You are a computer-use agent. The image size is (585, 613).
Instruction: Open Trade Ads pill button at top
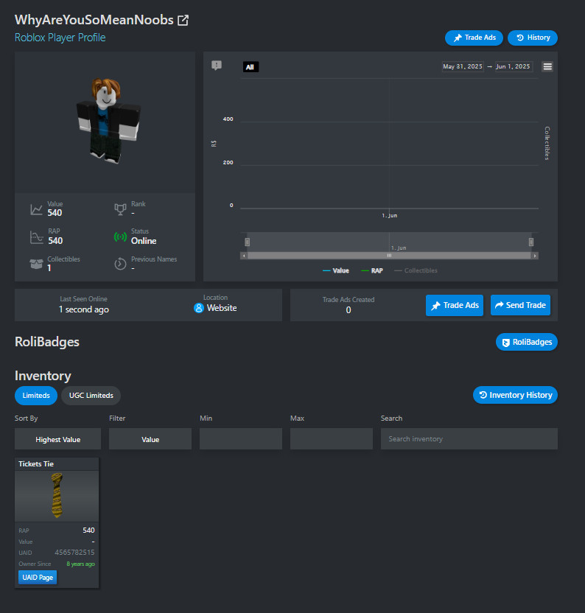474,38
